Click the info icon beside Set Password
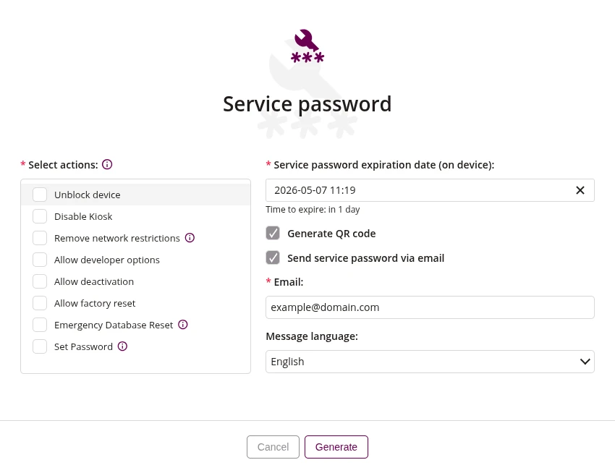The width and height of the screenshot is (615, 473). [x=122, y=346]
